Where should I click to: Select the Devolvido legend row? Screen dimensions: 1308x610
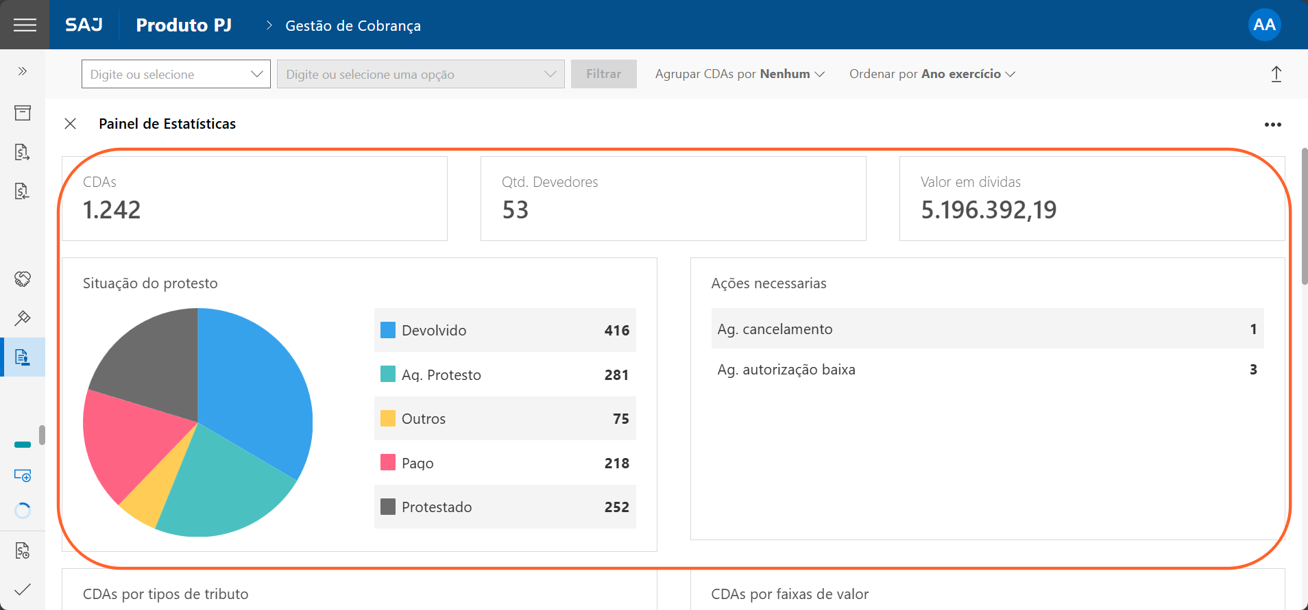point(505,330)
